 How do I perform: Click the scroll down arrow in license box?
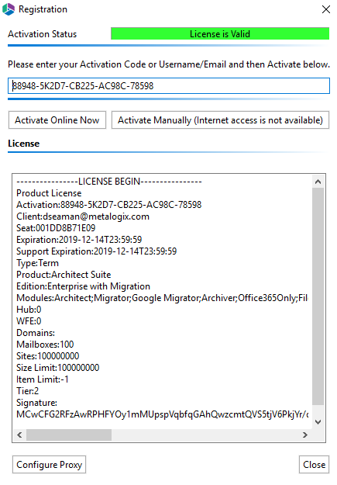[x=318, y=422]
